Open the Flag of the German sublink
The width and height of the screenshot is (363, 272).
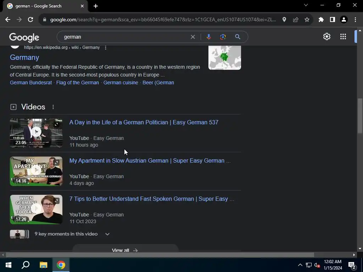(78, 83)
